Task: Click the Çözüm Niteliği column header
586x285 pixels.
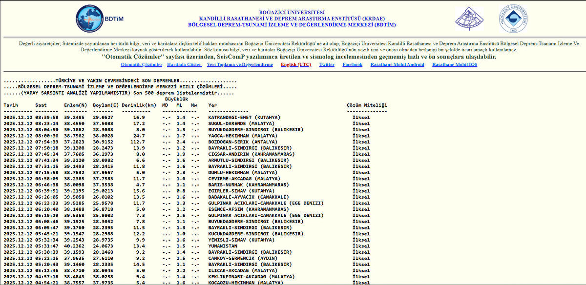Action: [x=366, y=105]
